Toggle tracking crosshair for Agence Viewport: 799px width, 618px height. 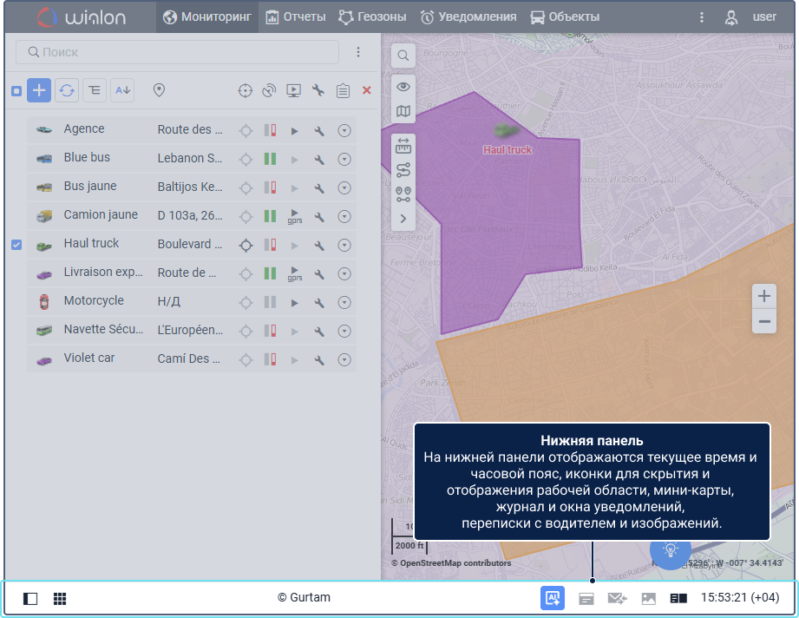click(246, 131)
